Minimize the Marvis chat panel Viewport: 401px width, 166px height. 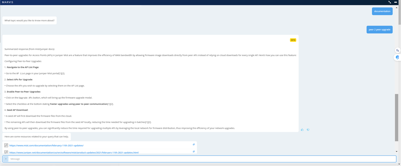coord(396,2)
